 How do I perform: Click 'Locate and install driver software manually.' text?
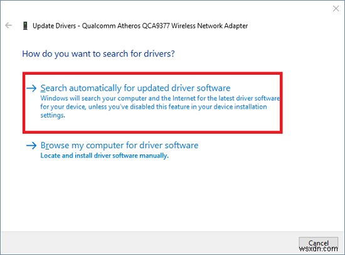[105, 156]
